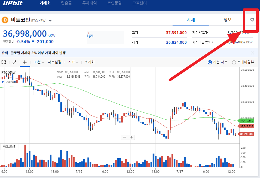Toggle fullscreen chart mode
260x178 pixels.
click(4, 62)
